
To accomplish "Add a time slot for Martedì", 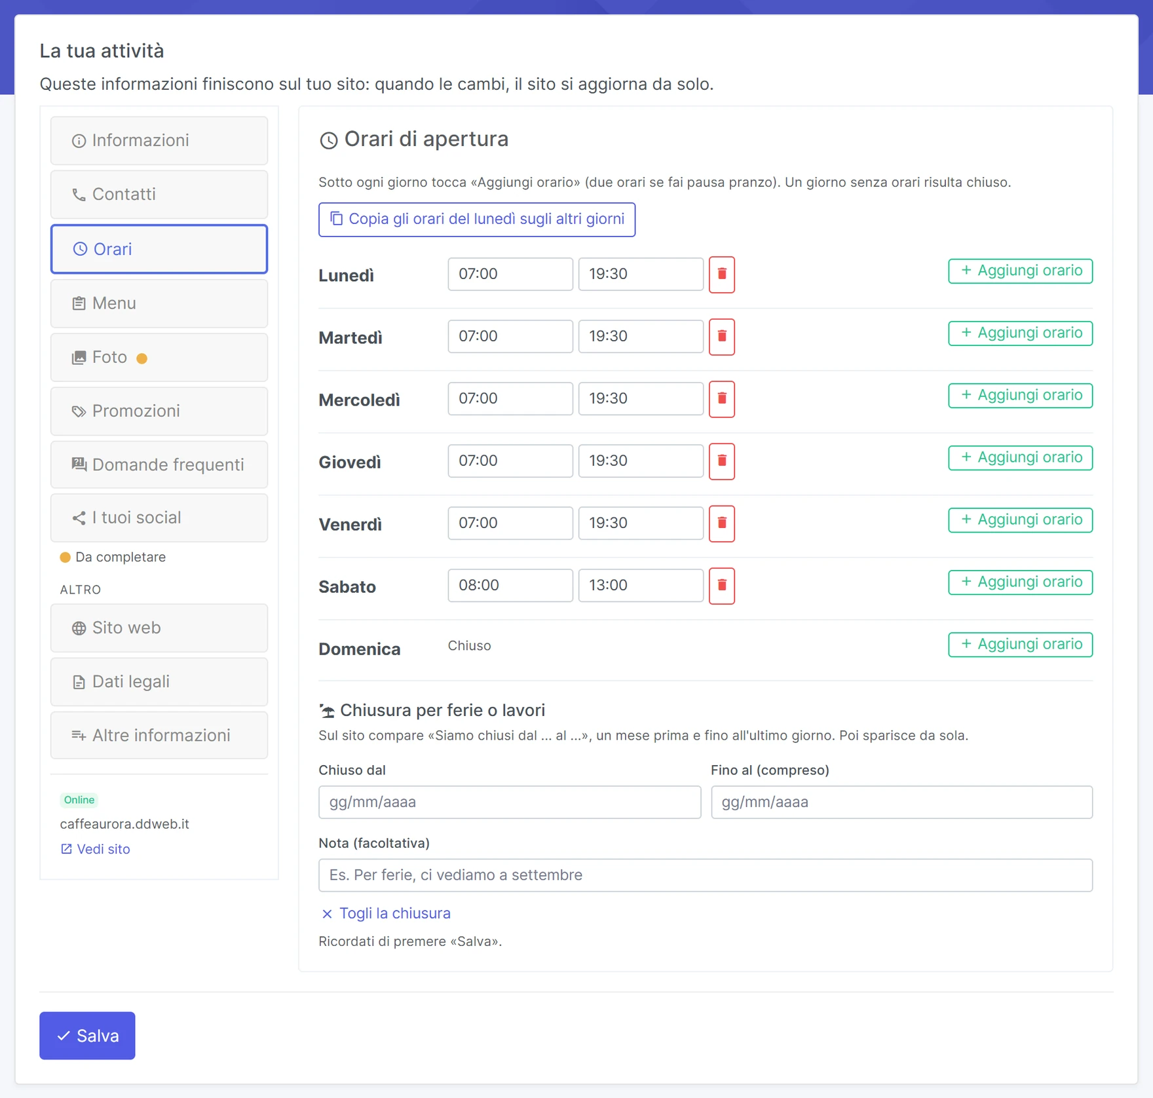I will [x=1020, y=333].
